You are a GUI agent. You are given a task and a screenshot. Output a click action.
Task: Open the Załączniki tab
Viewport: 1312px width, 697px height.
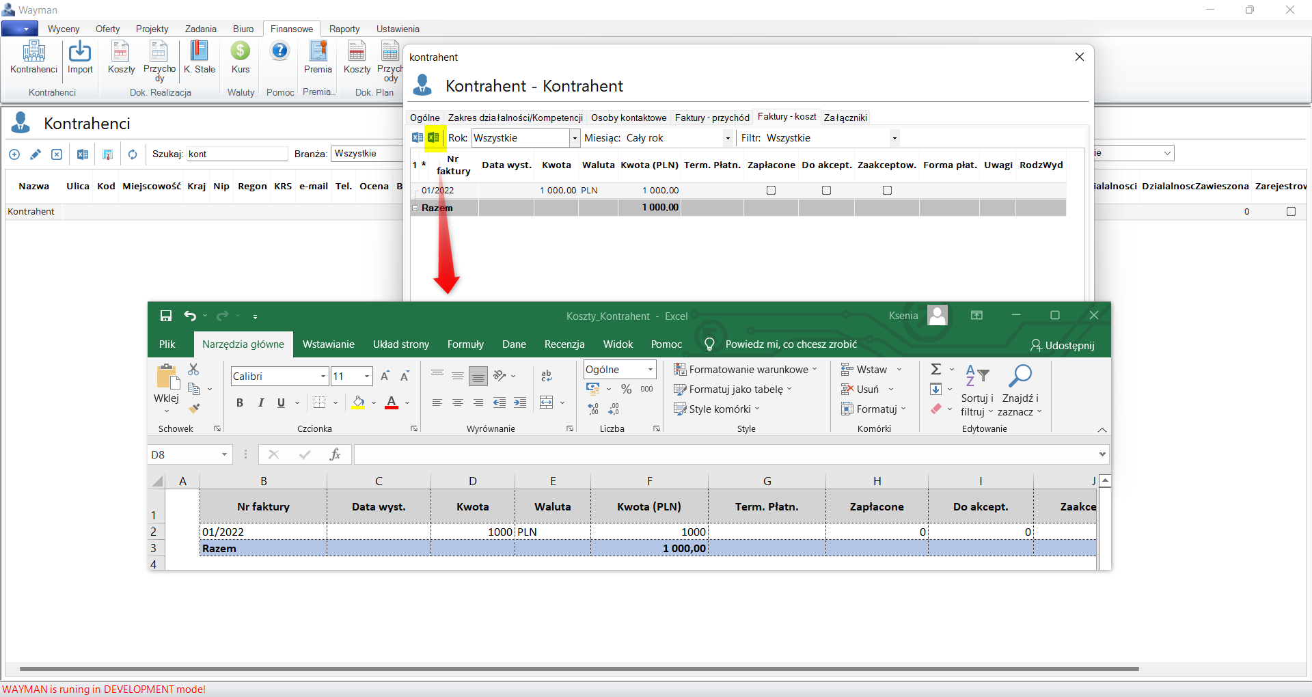pos(845,118)
